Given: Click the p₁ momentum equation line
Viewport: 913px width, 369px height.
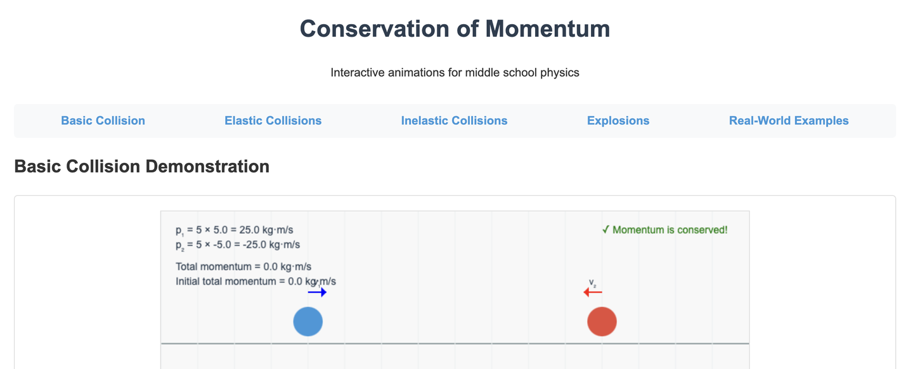Looking at the screenshot, I should point(238,230).
